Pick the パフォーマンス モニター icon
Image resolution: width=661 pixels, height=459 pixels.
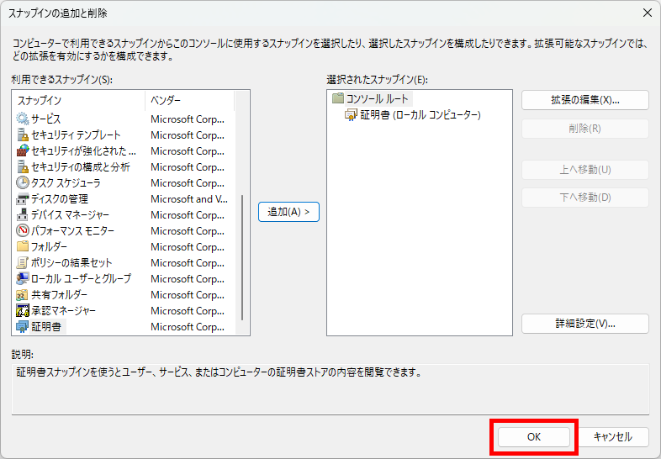23,231
